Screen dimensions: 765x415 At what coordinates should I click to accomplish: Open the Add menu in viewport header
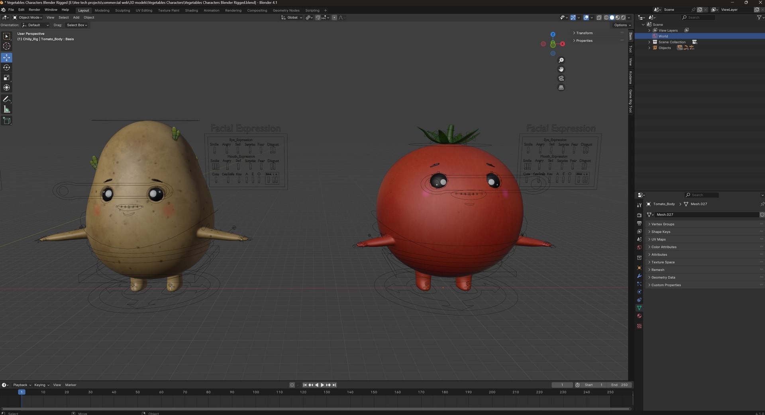(76, 18)
